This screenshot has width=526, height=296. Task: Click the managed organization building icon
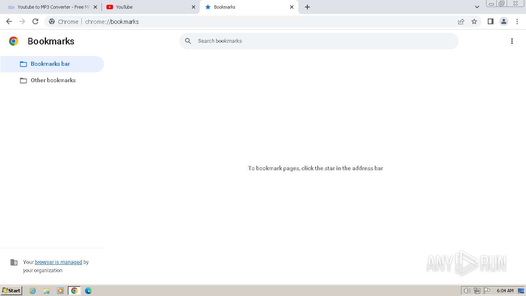click(14, 262)
